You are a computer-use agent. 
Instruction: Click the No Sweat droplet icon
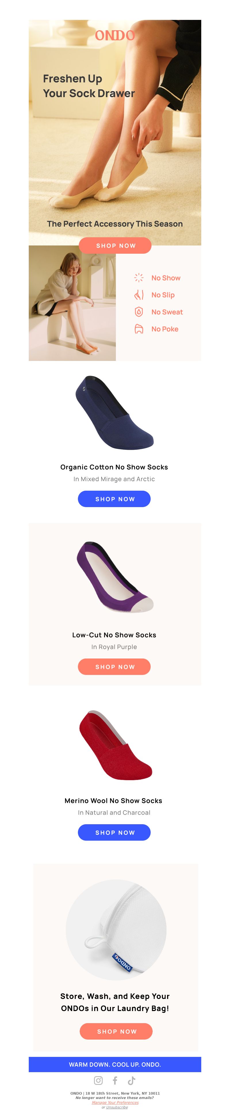pos(139,312)
